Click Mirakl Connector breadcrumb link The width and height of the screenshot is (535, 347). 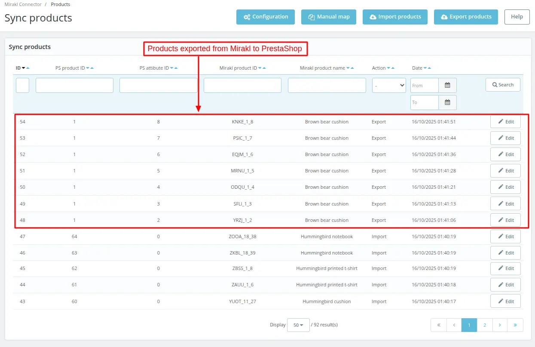(x=23, y=4)
